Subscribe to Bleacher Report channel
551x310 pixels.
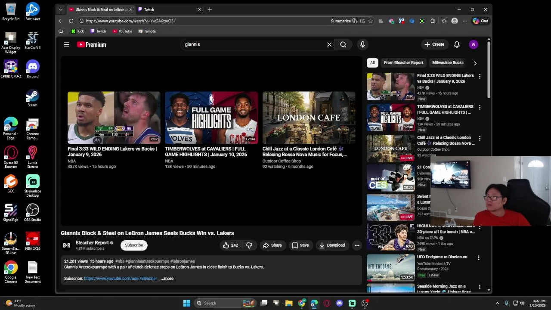(134, 245)
